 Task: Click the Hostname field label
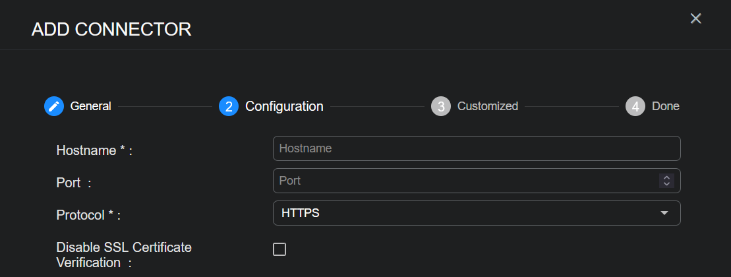(94, 150)
